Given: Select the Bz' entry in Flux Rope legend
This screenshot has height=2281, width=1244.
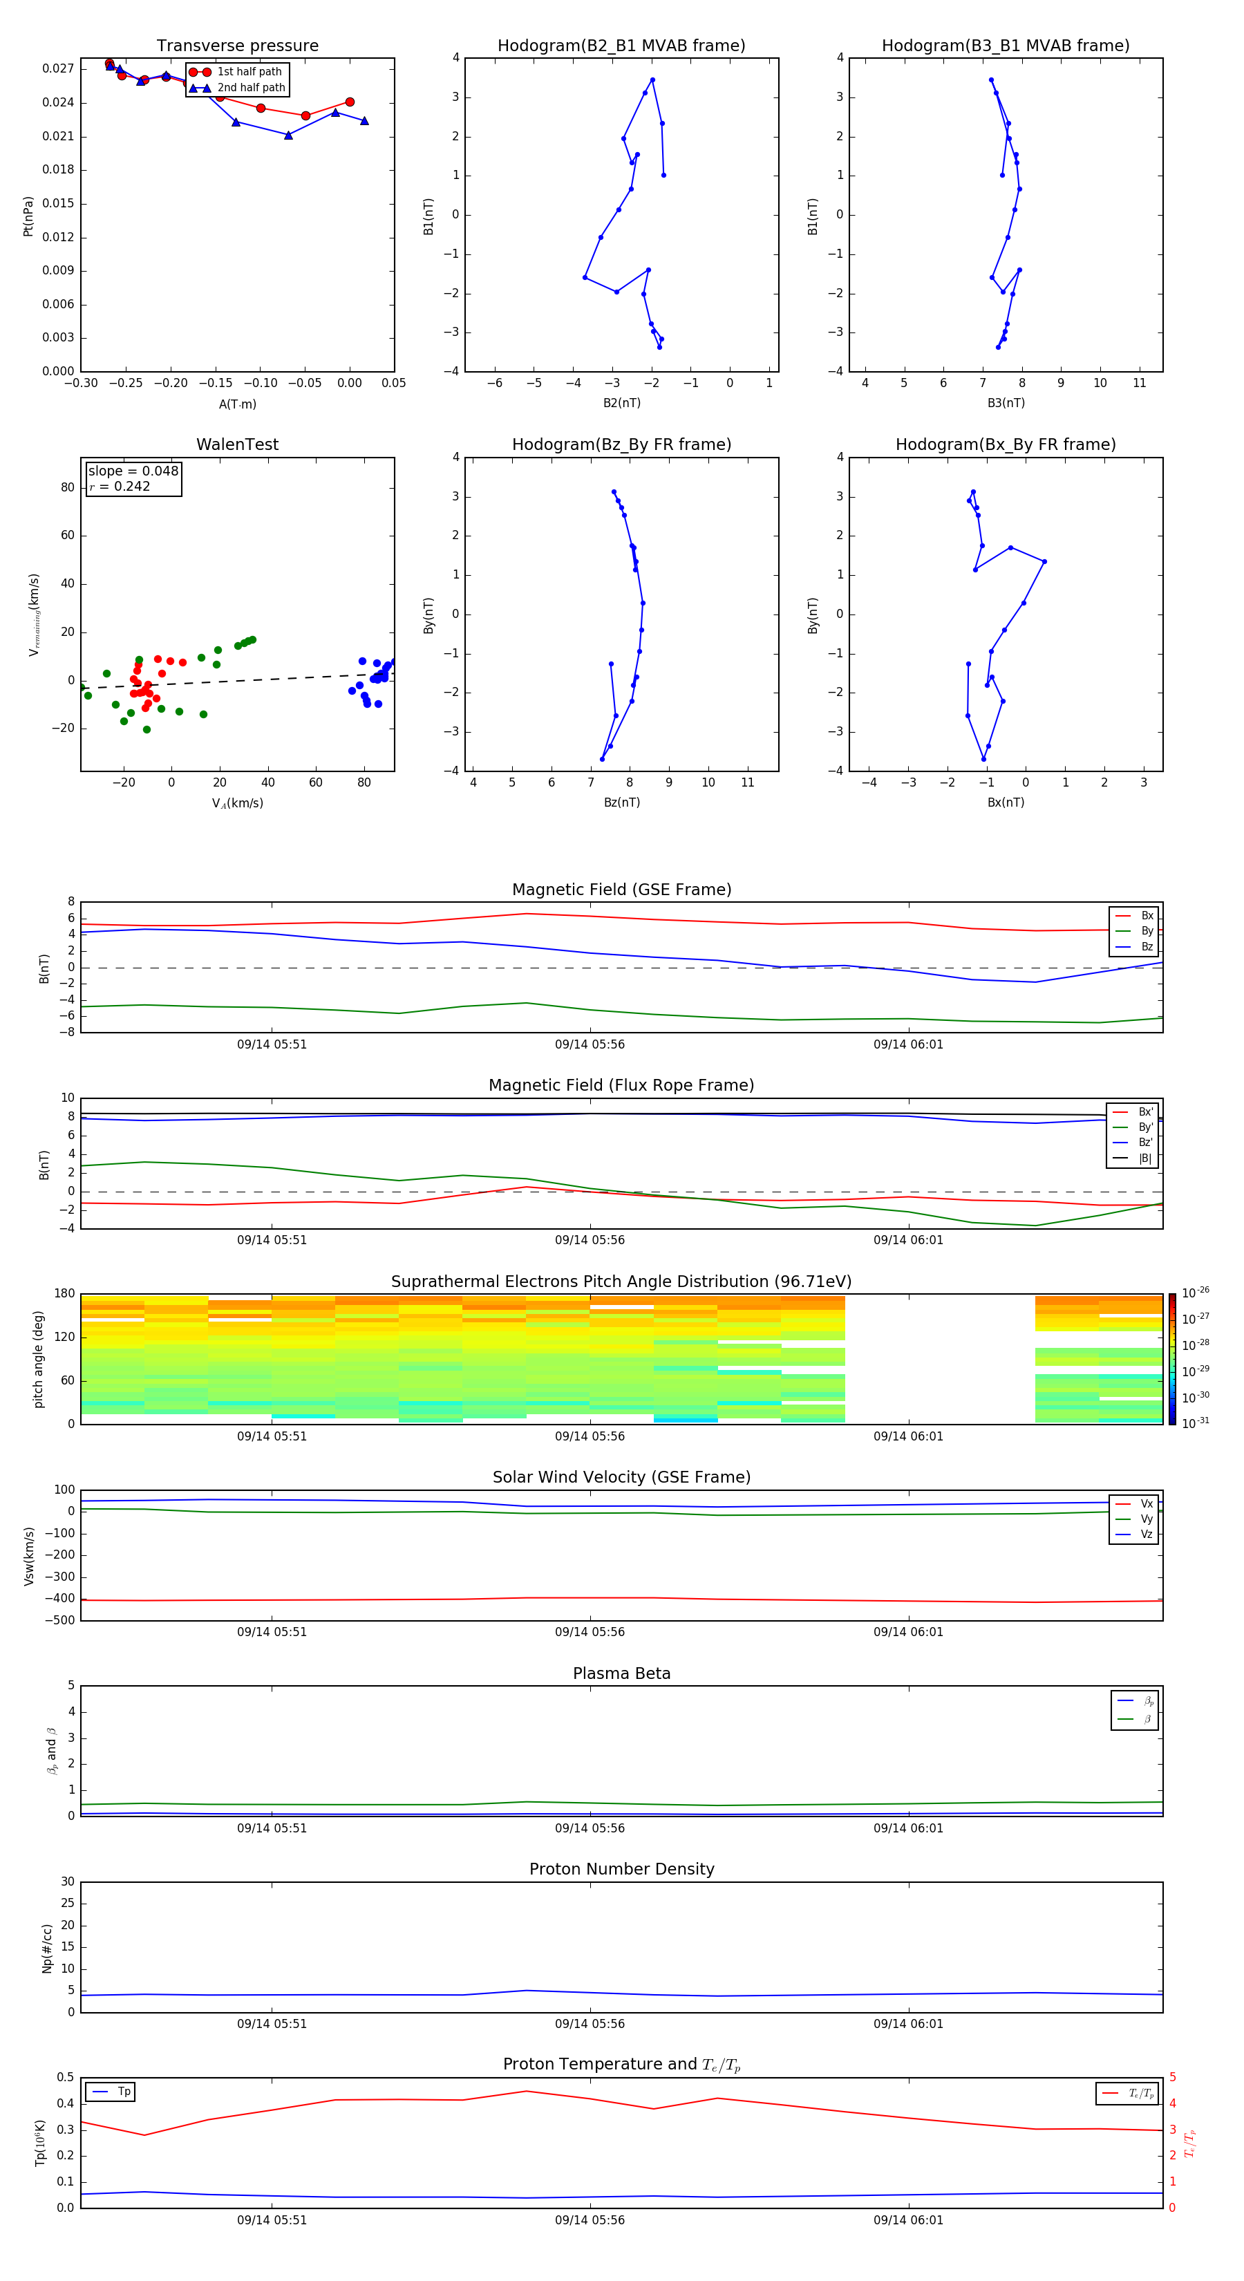Looking at the screenshot, I should click(1133, 1143).
